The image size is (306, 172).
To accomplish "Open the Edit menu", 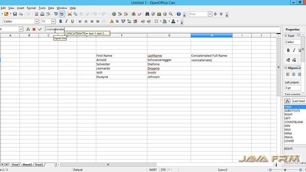I will tap(3, 8).
